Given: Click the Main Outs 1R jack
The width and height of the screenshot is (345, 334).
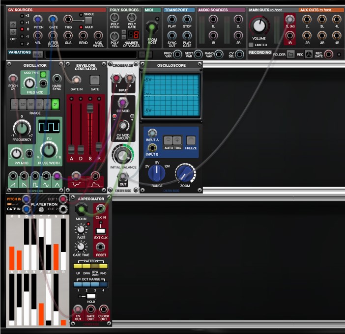Looking at the screenshot, I should 290,35.
